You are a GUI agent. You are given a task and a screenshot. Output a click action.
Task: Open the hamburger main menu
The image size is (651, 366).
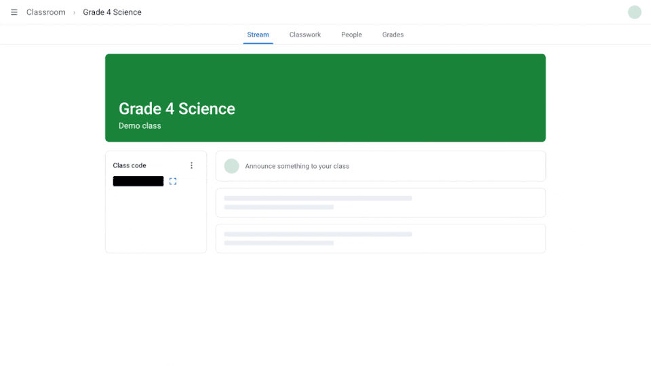(14, 12)
